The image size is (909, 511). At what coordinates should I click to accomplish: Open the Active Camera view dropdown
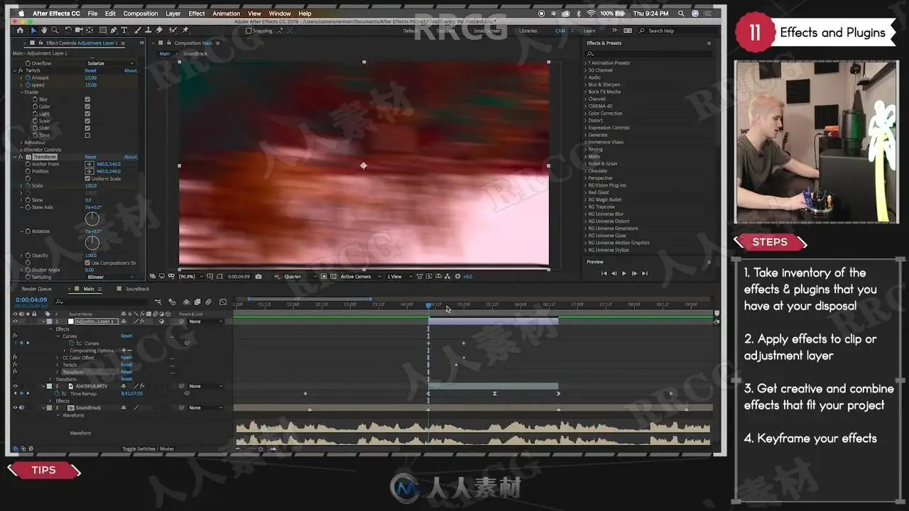point(360,277)
